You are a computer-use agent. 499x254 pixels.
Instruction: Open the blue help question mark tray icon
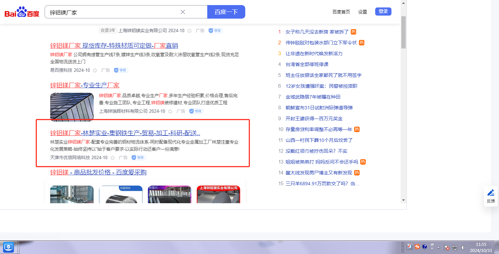(x=424, y=247)
